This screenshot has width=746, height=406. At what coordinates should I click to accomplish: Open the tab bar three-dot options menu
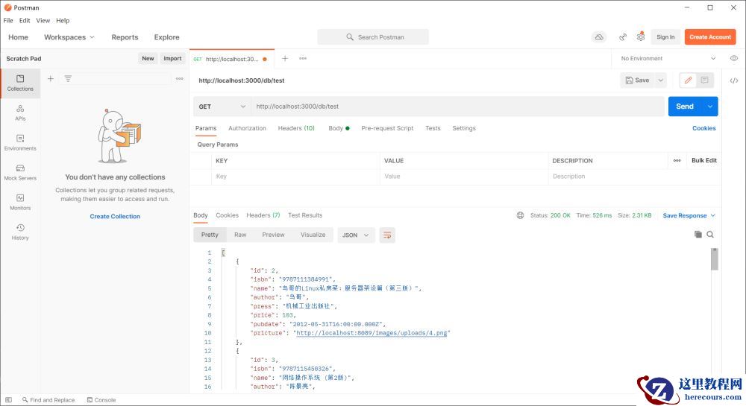303,58
